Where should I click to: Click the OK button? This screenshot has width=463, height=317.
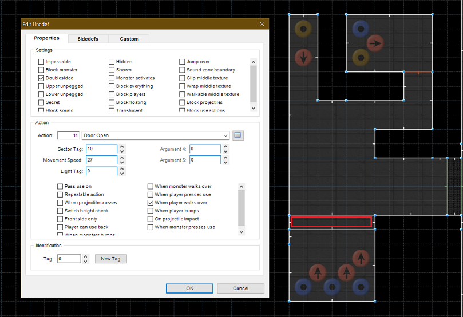[189, 288]
